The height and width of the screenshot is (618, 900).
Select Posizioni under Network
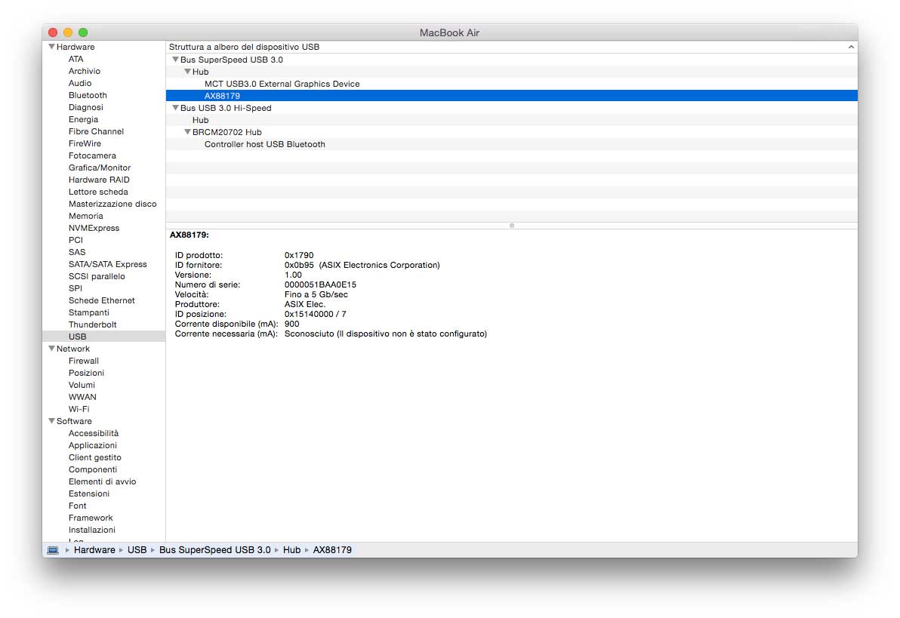pos(86,373)
